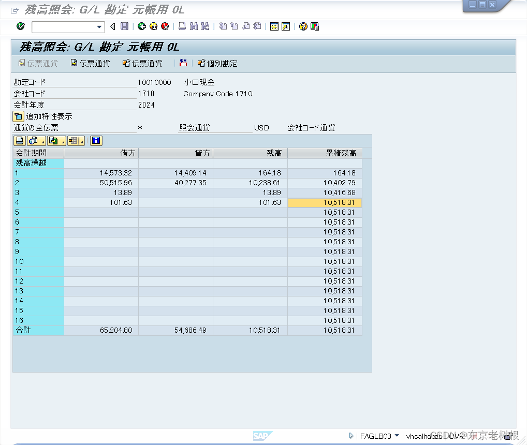
Task: Click the ALV grid Print button
Action: point(20,141)
